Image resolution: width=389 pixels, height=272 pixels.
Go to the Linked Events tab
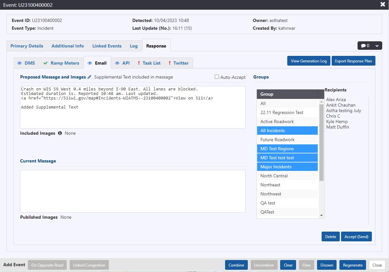coord(107,46)
